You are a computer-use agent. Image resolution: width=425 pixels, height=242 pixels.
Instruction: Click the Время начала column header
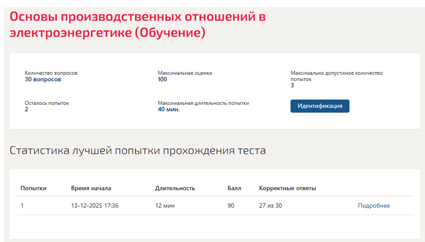tap(91, 188)
